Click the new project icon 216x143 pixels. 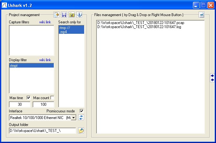coord(56,15)
